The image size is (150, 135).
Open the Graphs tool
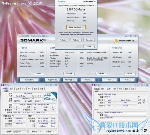[x=88, y=80]
